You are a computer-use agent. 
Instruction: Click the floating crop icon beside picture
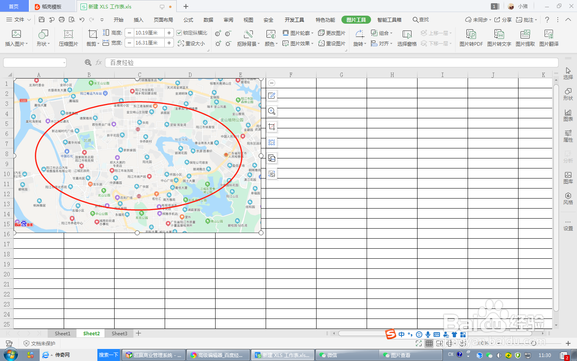point(272,127)
